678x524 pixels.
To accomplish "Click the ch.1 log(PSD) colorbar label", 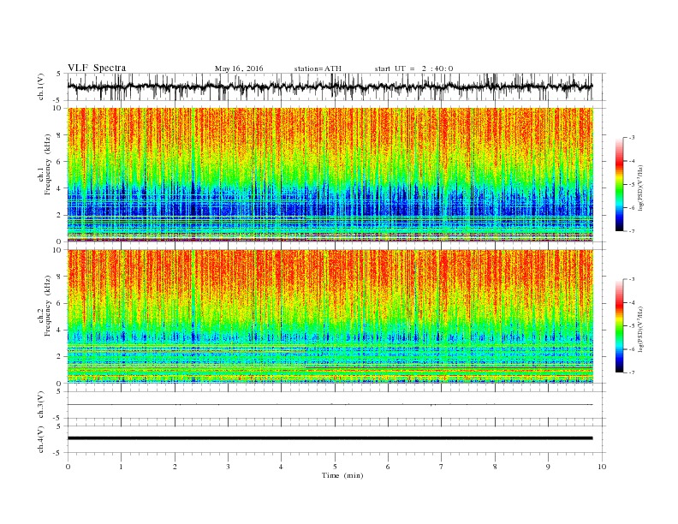I will (641, 188).
